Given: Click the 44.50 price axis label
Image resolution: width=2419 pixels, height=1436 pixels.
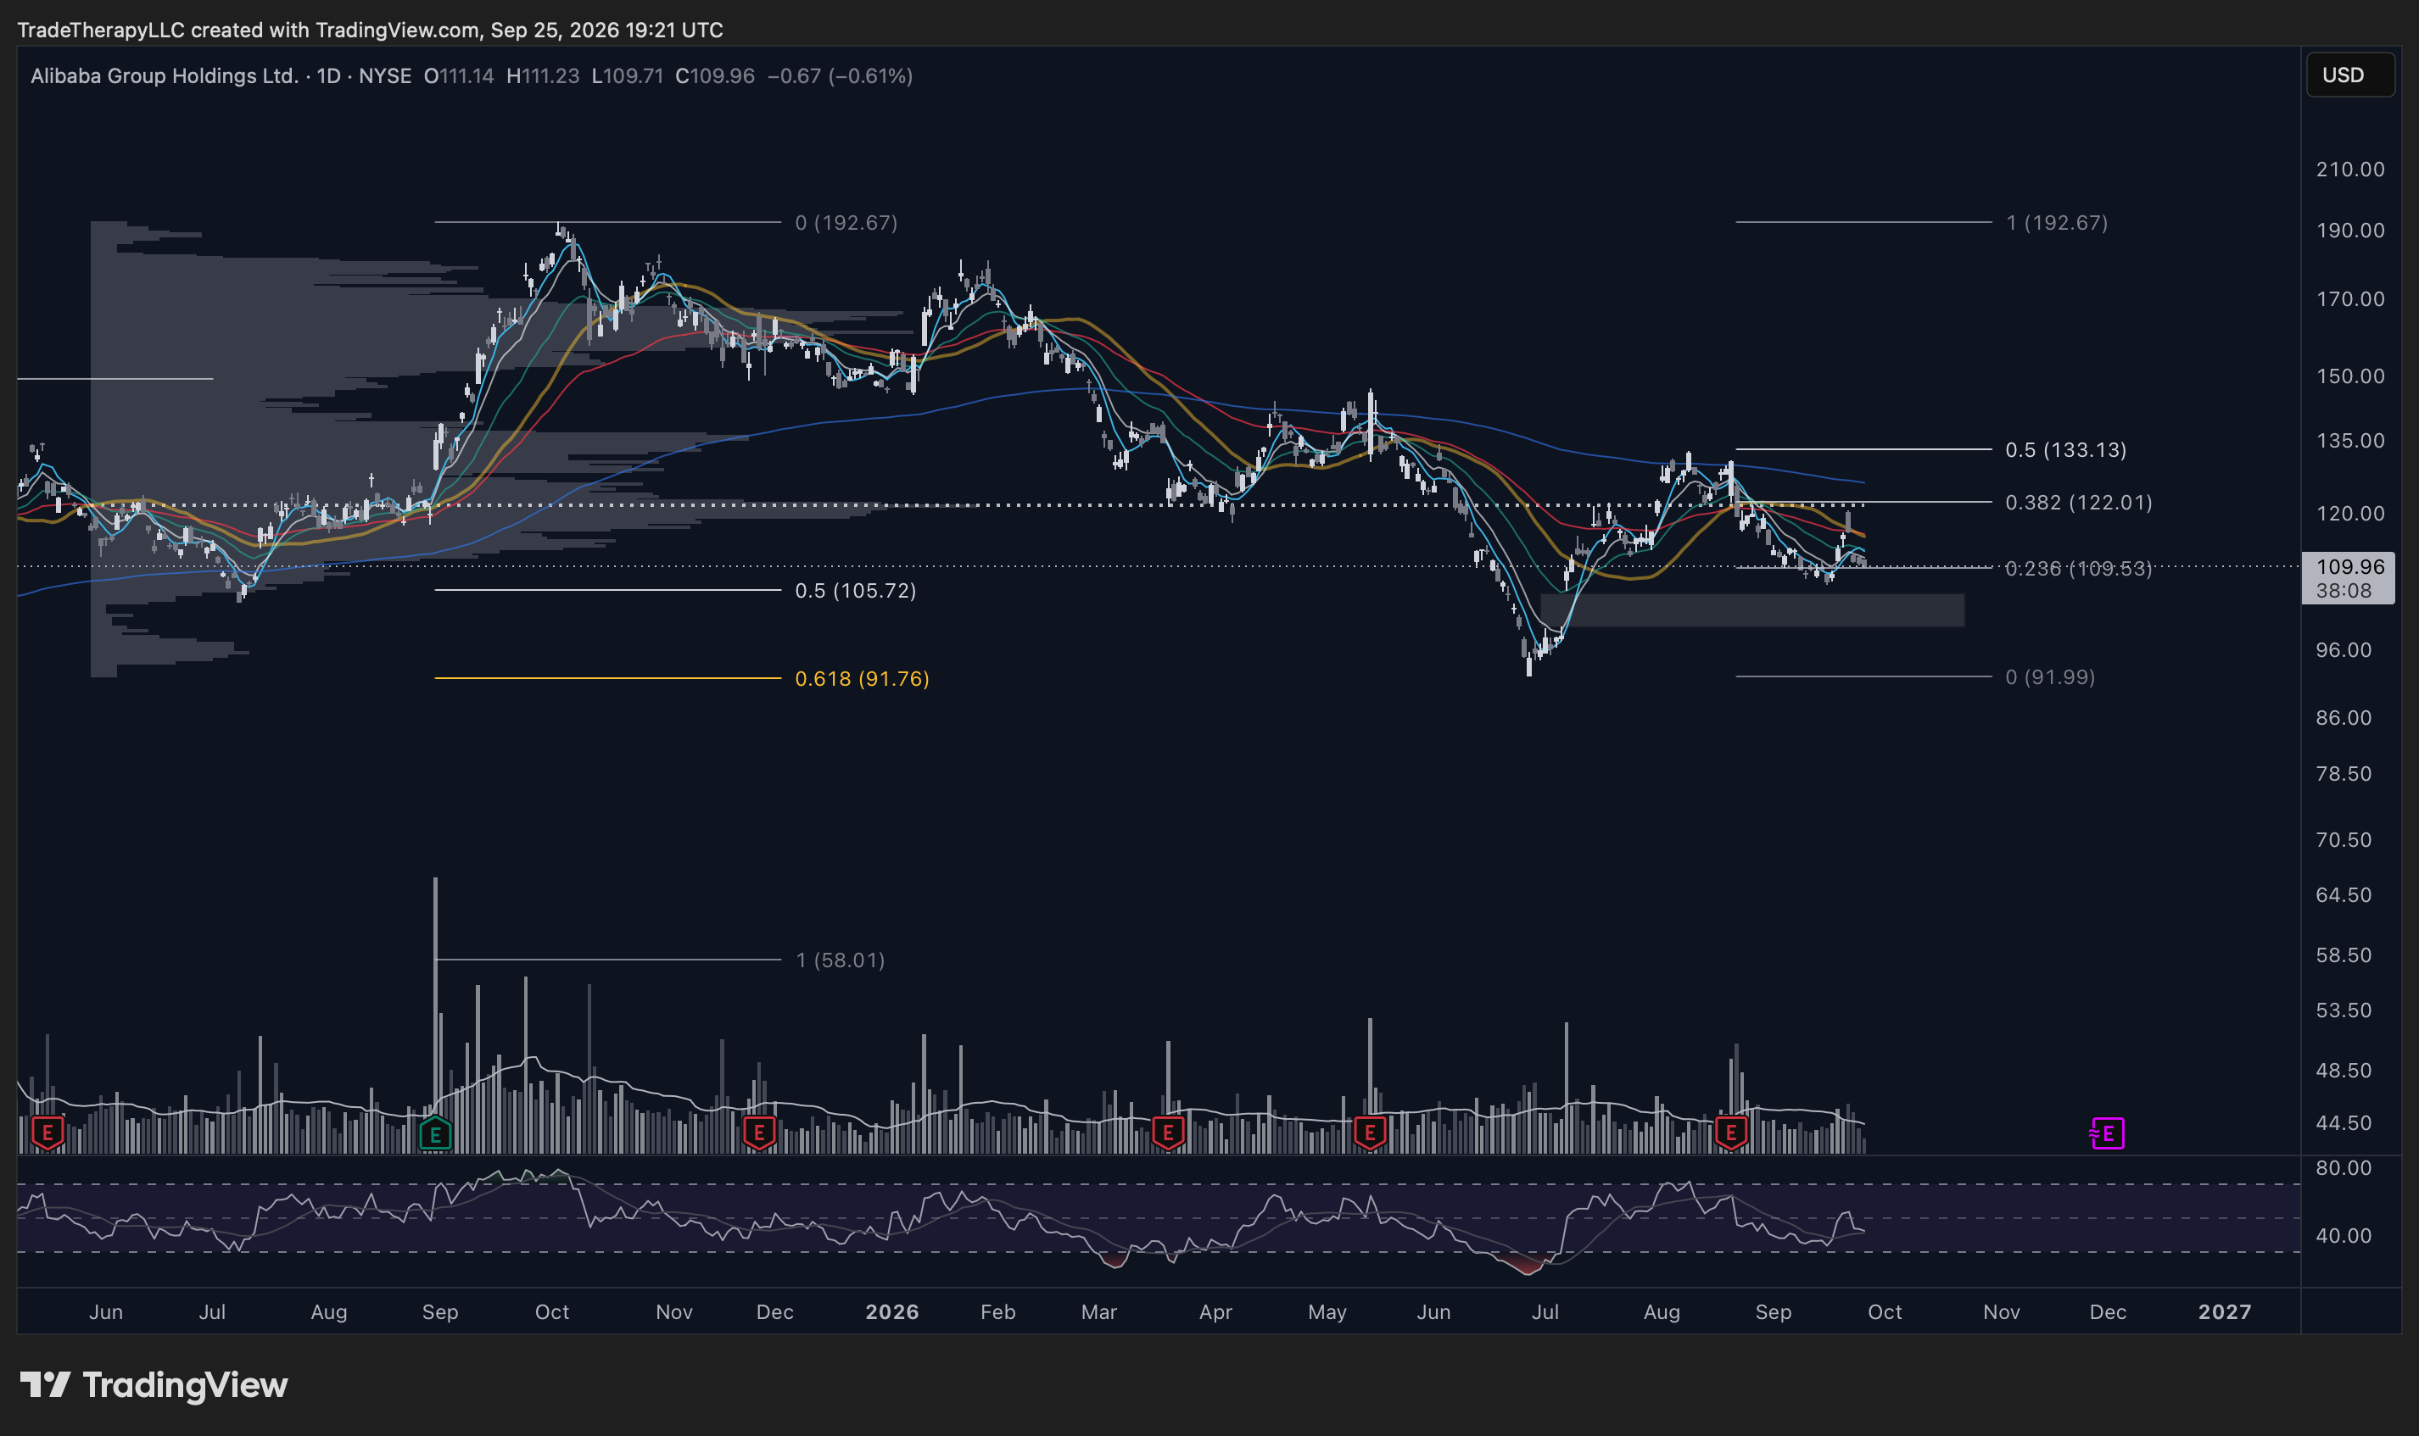Looking at the screenshot, I should [2344, 1122].
